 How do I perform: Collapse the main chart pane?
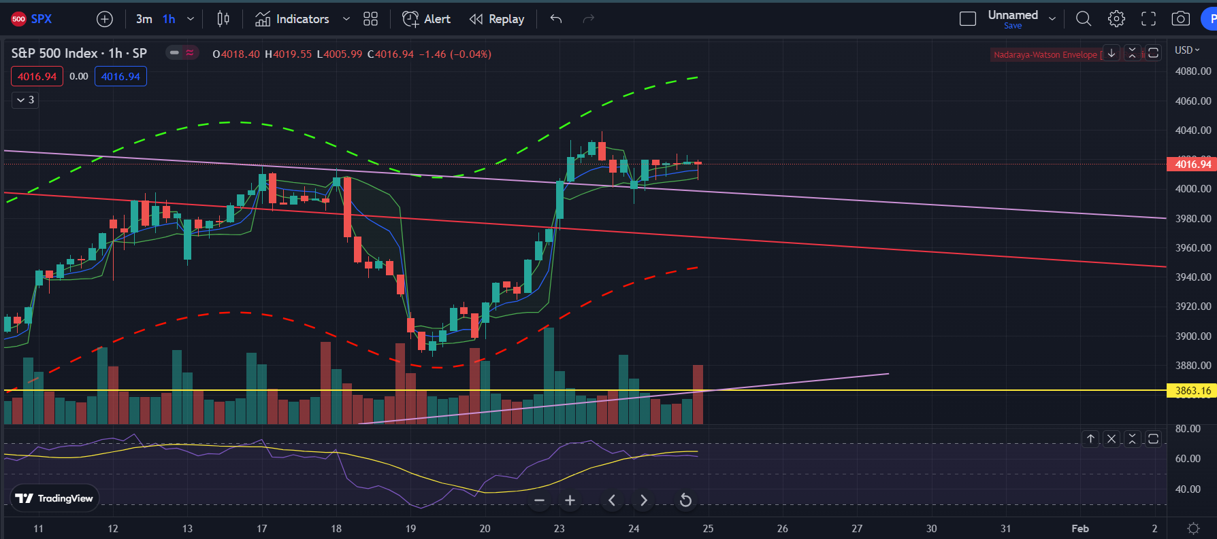point(1132,53)
